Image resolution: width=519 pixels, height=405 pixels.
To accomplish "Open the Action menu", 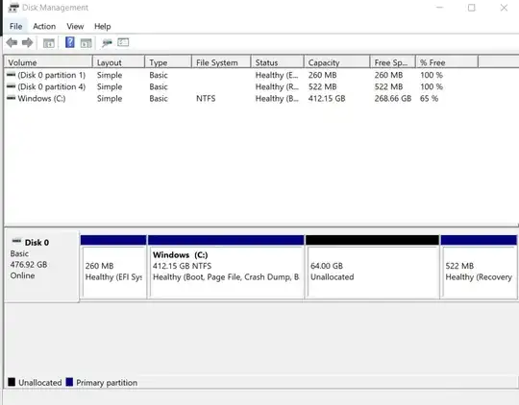I will tap(44, 26).
